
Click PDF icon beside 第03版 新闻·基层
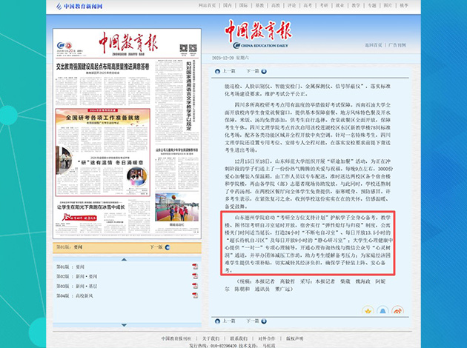pyautogui.click(x=195, y=287)
